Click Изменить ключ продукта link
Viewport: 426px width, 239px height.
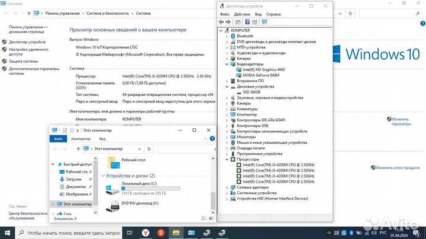[398, 168]
